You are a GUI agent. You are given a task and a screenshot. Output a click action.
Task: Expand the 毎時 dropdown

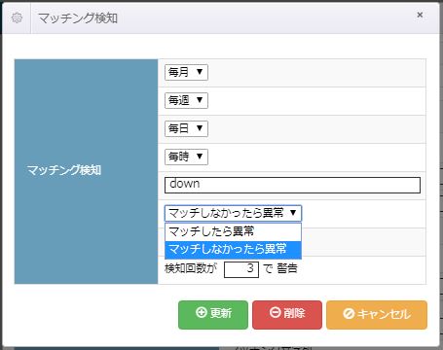click(186, 157)
